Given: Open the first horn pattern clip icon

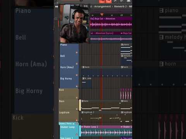Looking at the screenshot, I should pyautogui.click(x=83, y=67).
